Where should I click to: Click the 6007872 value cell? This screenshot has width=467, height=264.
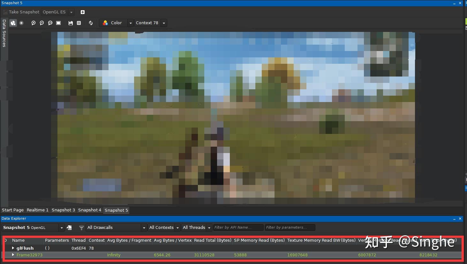pyautogui.click(x=367, y=255)
